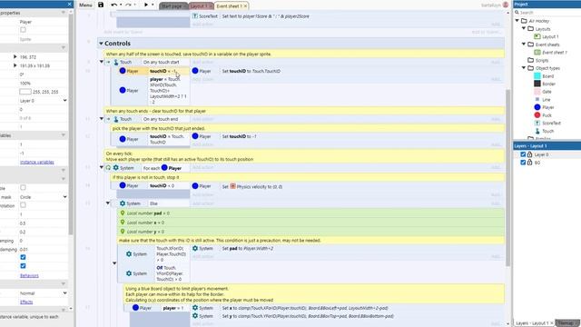Screen dimensions: 581x327
Task: Collapse the Object types folder
Action: (524, 68)
